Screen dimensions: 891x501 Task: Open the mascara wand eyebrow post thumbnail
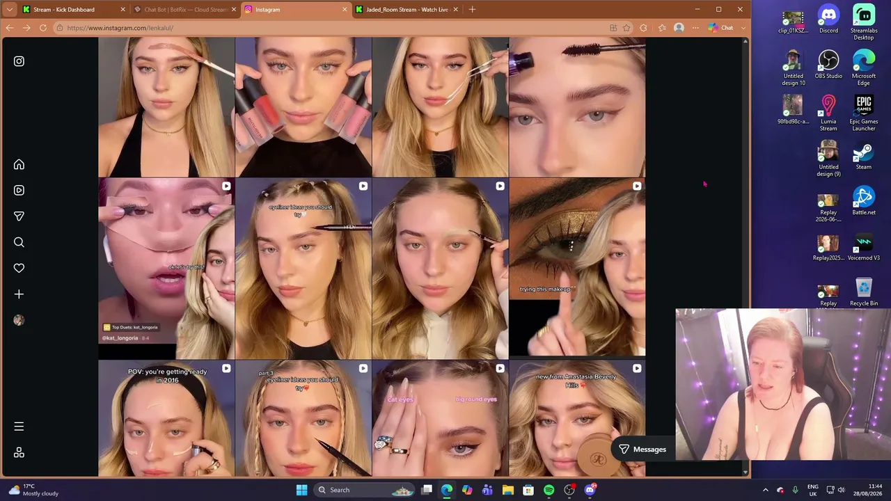tap(577, 107)
